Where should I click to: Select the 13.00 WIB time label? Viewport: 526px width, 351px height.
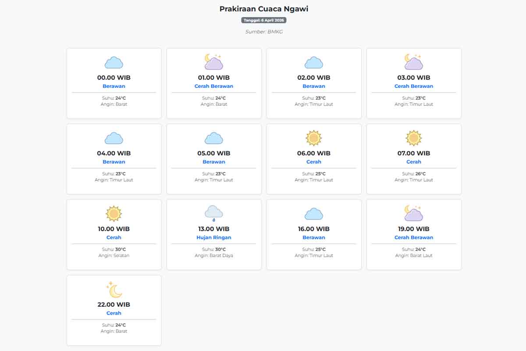pyautogui.click(x=214, y=229)
